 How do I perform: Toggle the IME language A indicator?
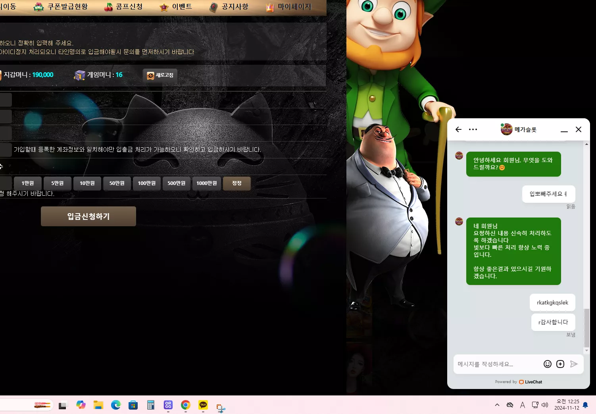tap(523, 405)
